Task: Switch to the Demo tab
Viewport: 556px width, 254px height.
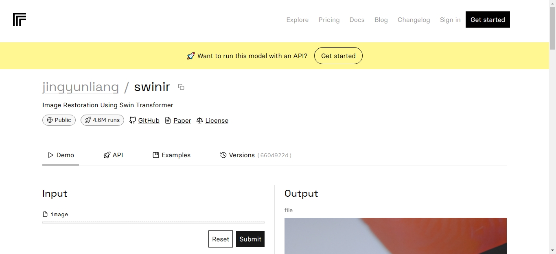Action: coord(61,155)
